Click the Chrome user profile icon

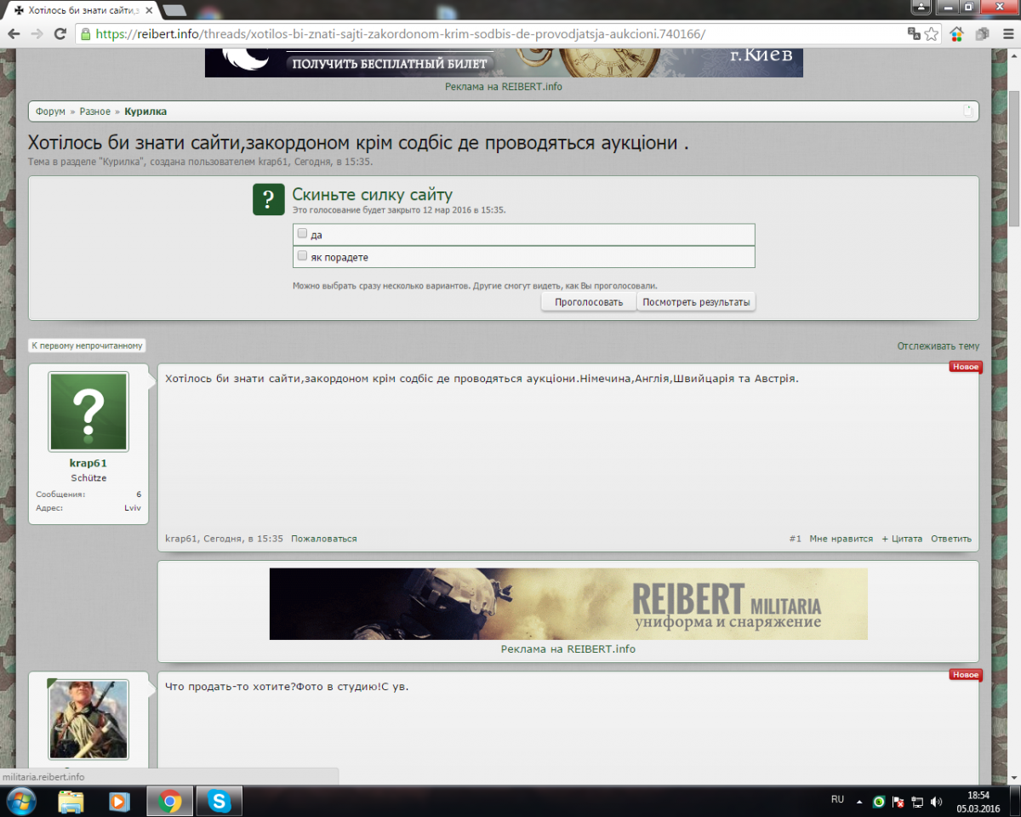pyautogui.click(x=921, y=7)
